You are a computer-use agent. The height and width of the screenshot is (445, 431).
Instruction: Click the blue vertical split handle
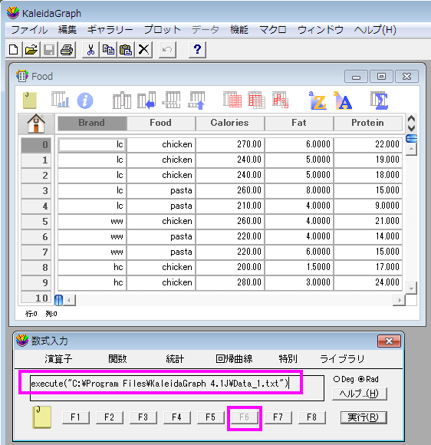coord(58,300)
